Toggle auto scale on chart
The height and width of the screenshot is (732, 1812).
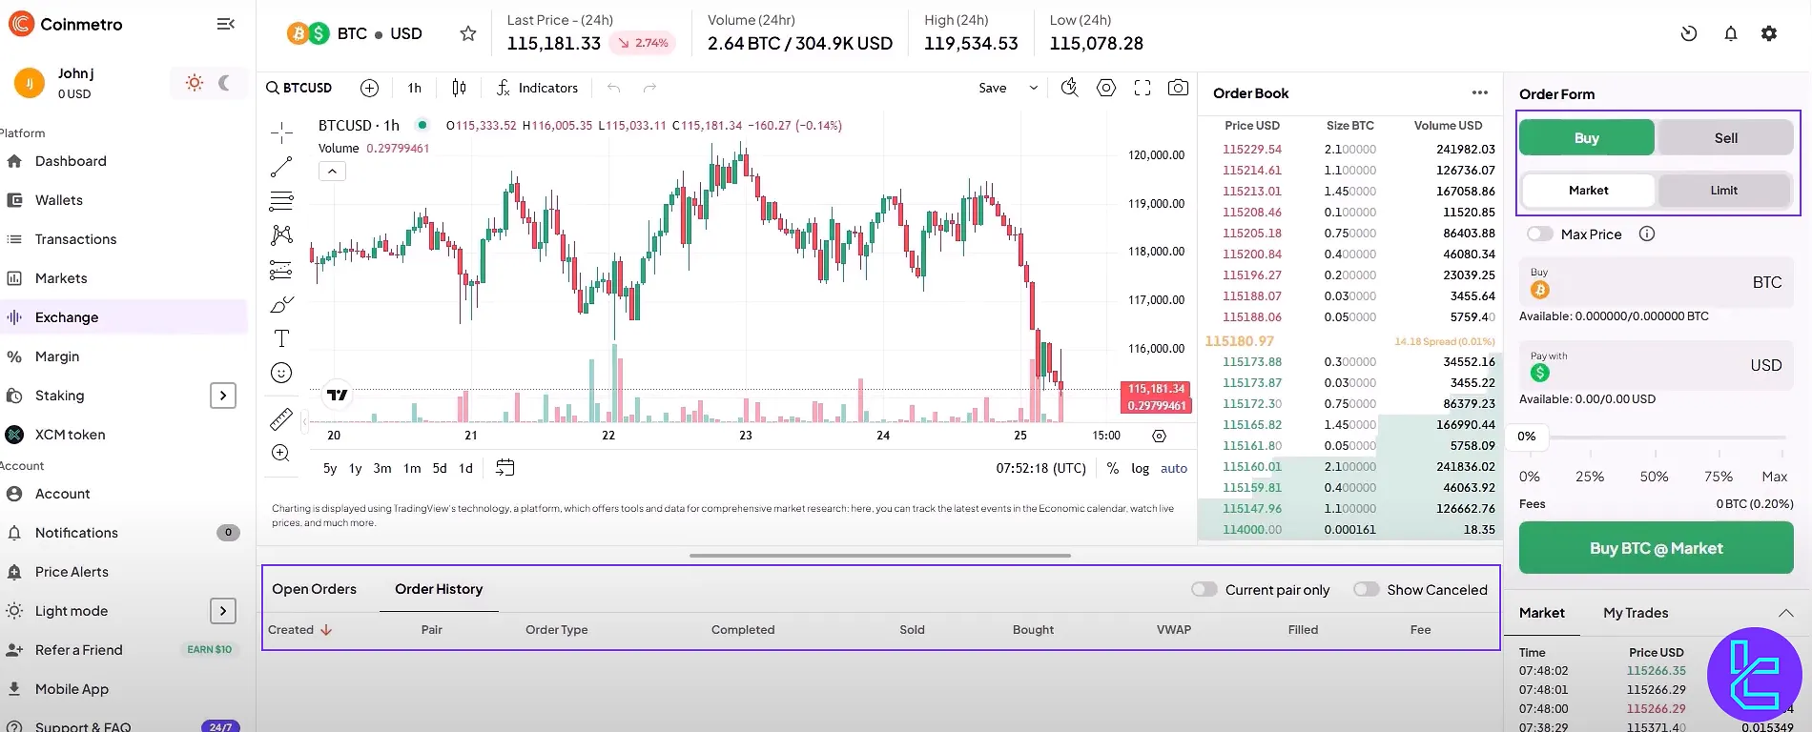click(x=1174, y=468)
